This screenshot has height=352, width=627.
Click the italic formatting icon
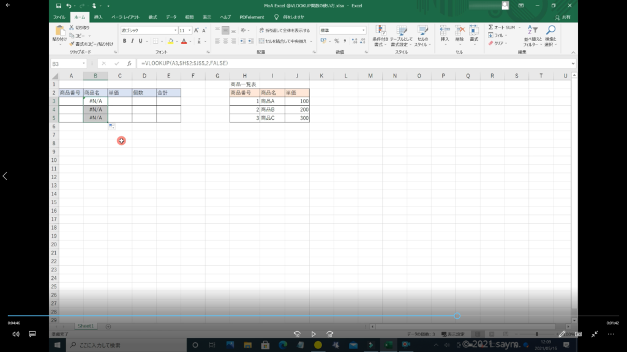tap(133, 41)
